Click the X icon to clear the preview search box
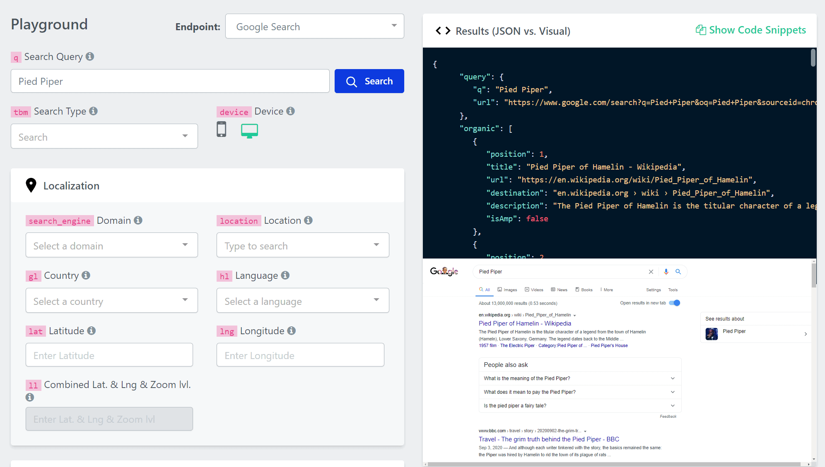 (x=651, y=272)
